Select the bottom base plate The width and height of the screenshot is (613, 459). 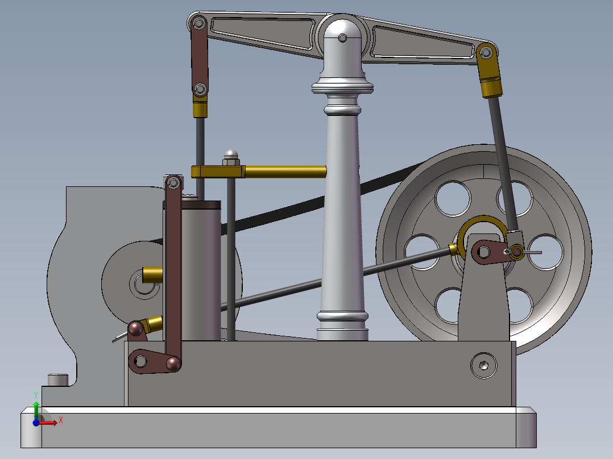(279, 427)
